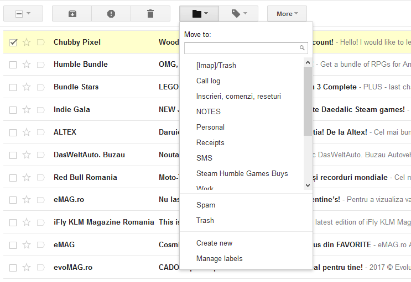Move to the Receipts label
411x282 pixels.
pyautogui.click(x=211, y=142)
